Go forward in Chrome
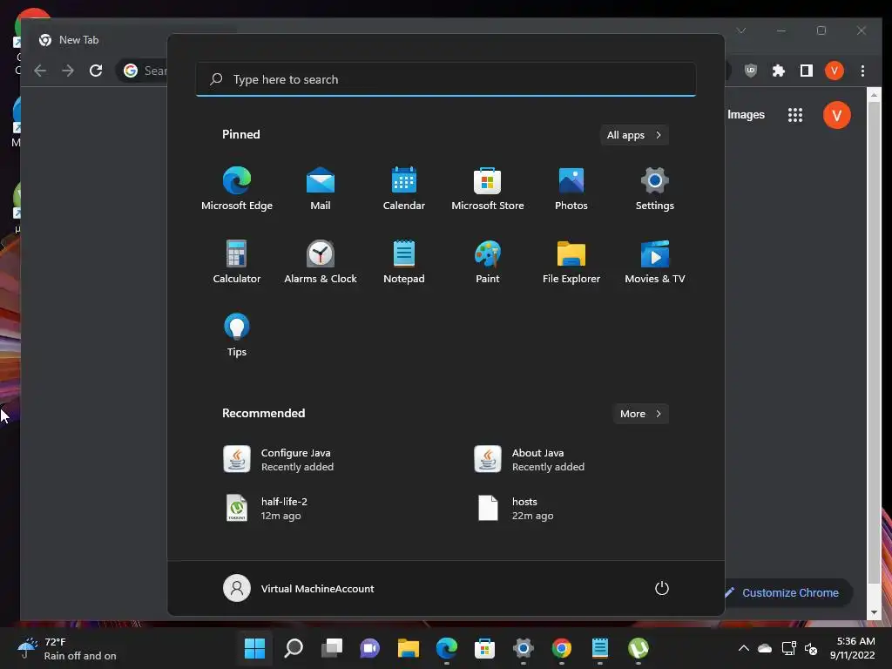This screenshot has width=892, height=669. pyautogui.click(x=68, y=71)
